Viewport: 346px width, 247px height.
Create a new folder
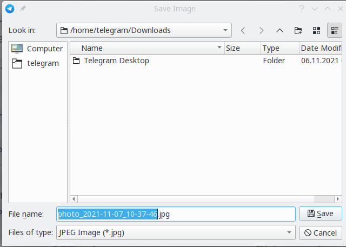pyautogui.click(x=298, y=30)
